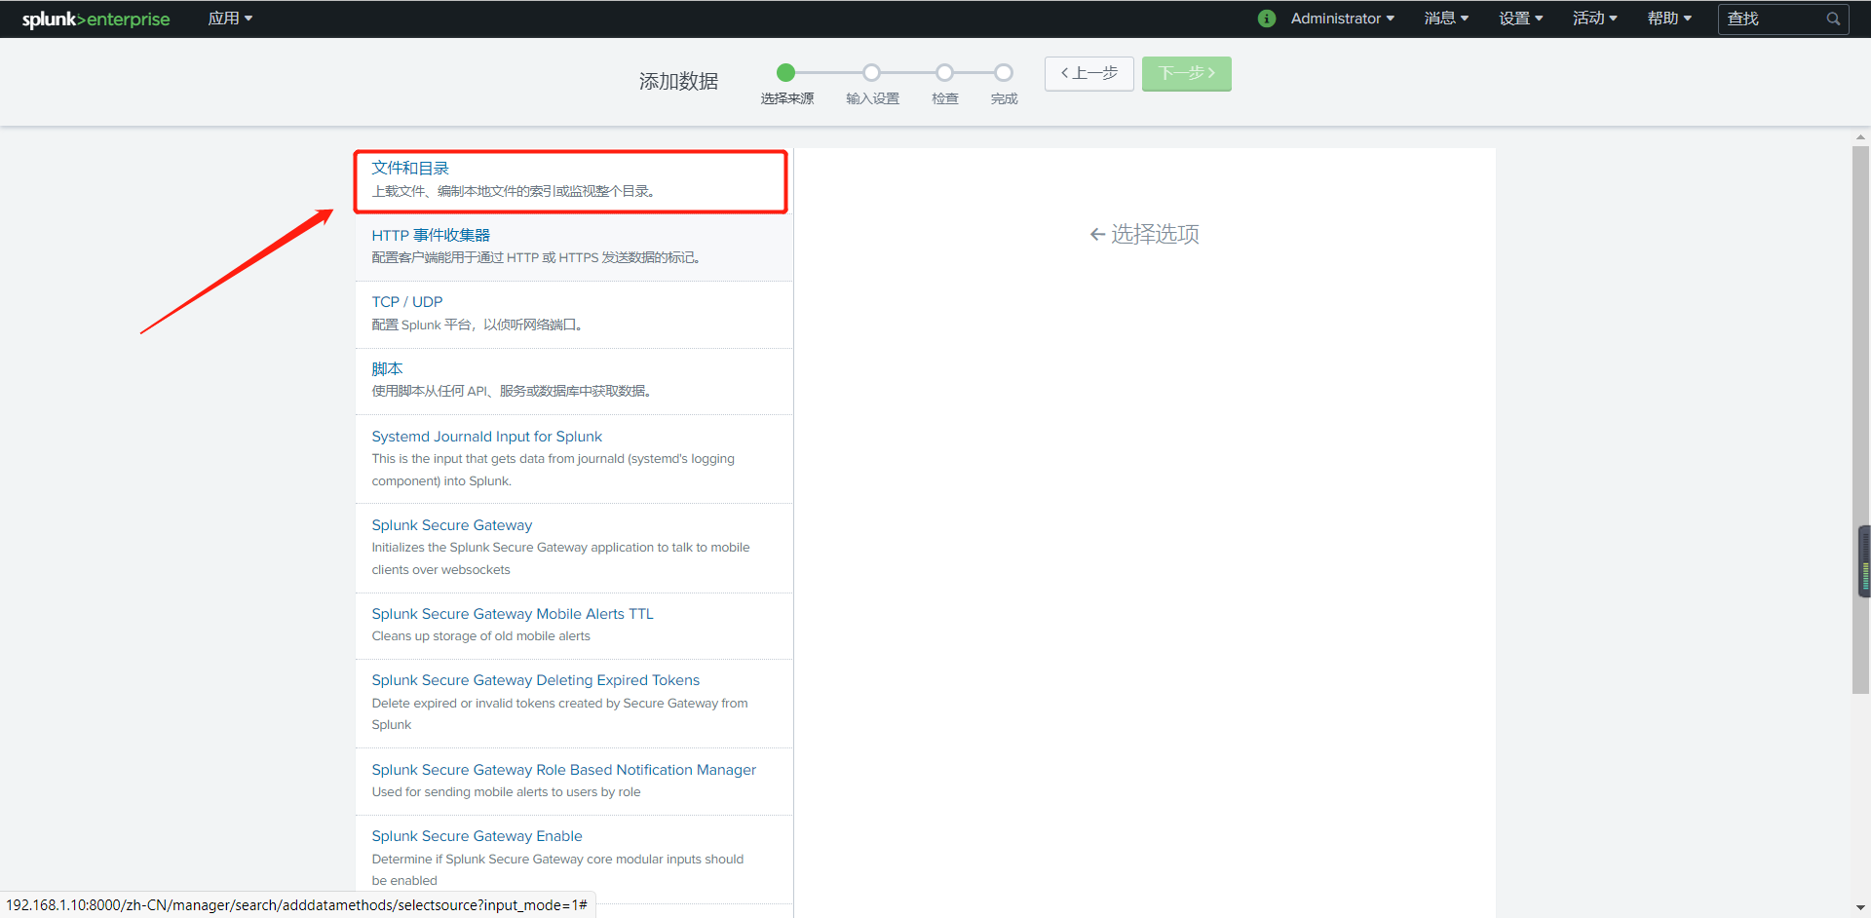Open the Administrator user menu
Viewport: 1871px width, 918px height.
(1342, 19)
